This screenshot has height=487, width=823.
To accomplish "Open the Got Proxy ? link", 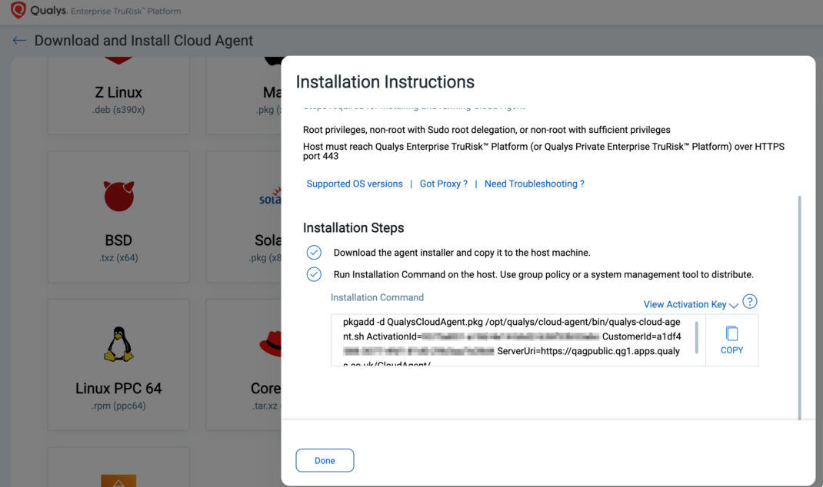I will (x=444, y=184).
